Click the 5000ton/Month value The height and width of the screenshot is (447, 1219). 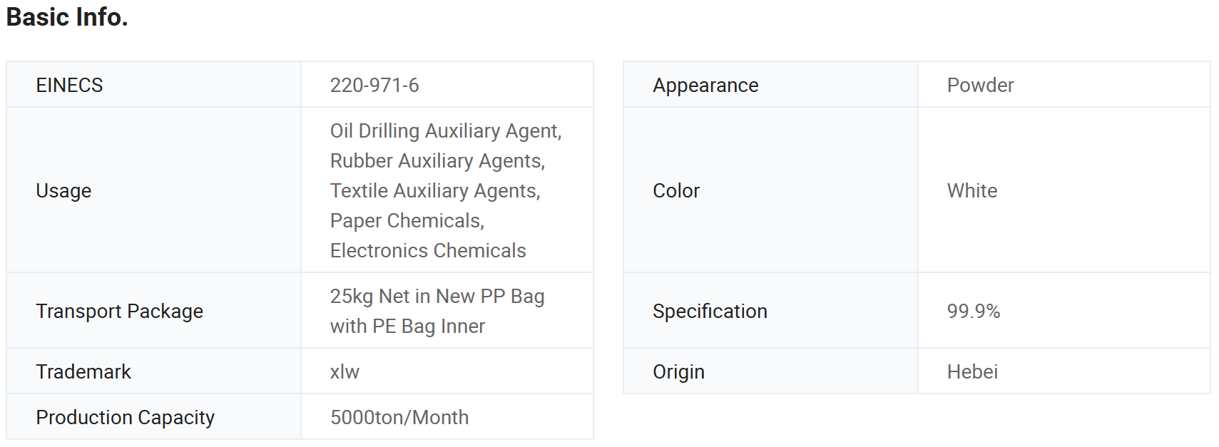[x=399, y=417]
